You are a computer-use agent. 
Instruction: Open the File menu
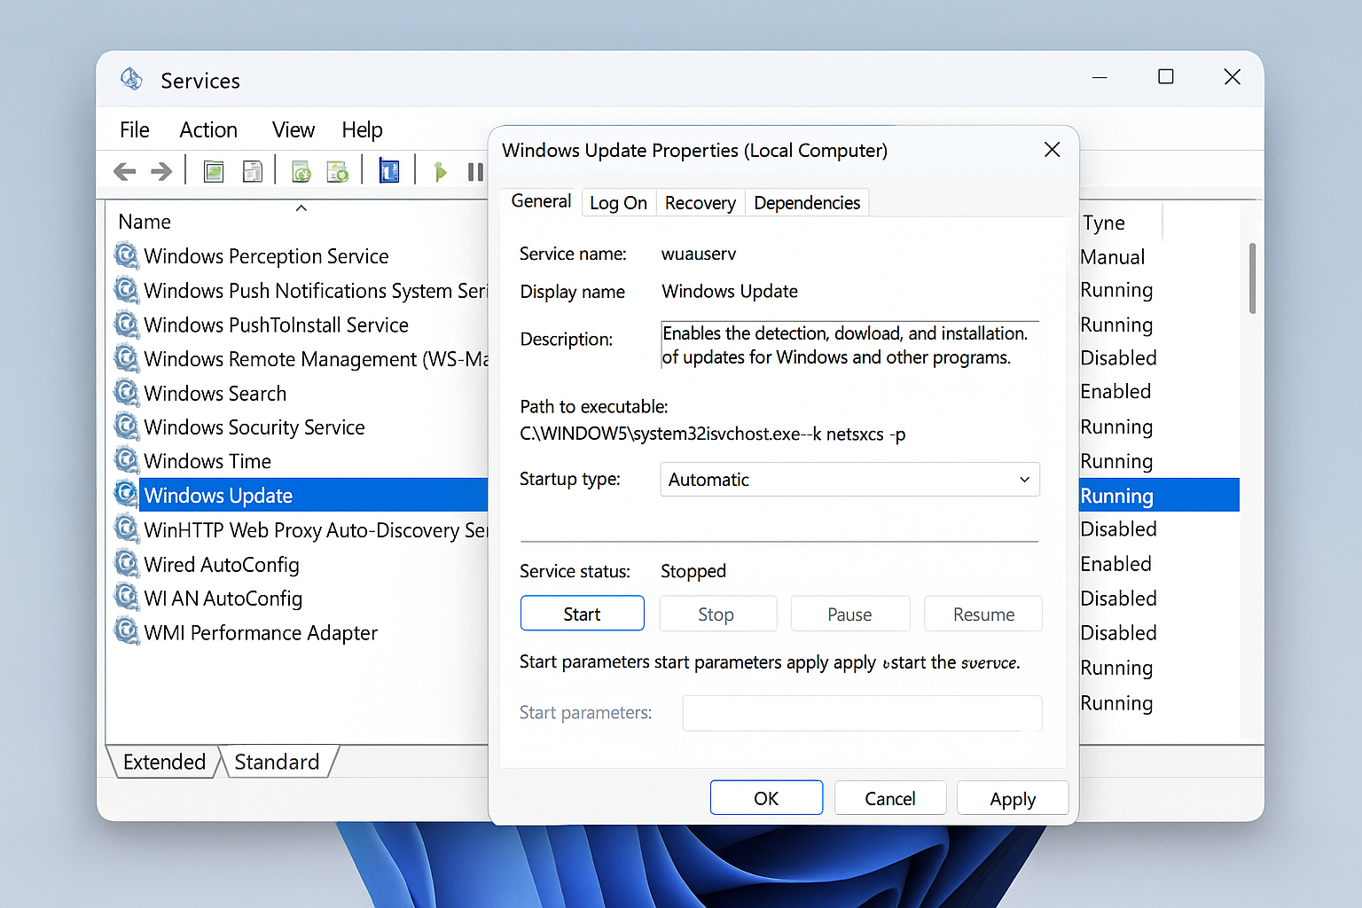(x=135, y=130)
